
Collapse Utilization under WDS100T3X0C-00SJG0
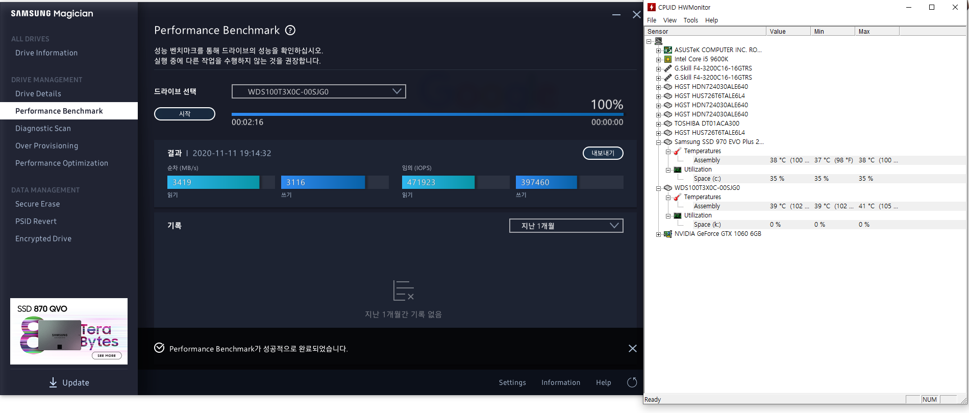[x=667, y=216]
